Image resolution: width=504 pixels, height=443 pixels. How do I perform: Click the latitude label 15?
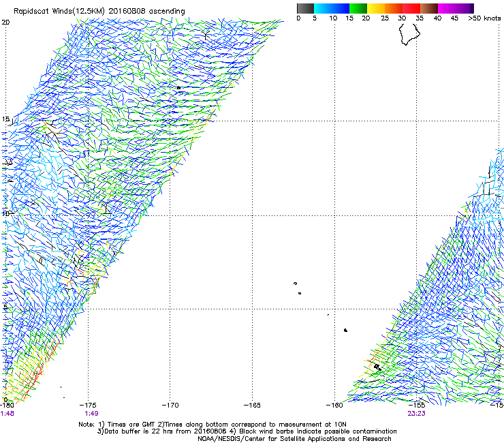coord(5,119)
